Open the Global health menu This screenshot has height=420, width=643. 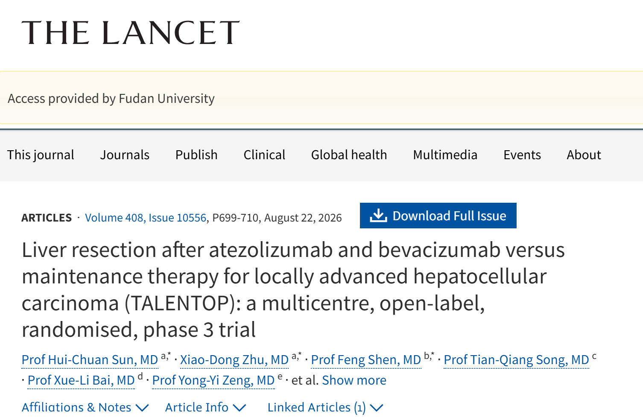[x=349, y=155]
